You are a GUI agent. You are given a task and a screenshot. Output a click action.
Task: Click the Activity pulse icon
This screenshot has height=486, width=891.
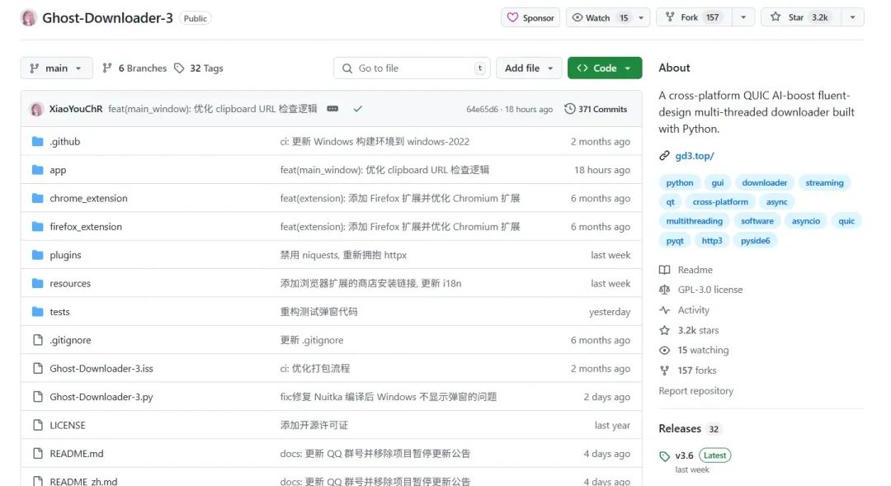click(x=666, y=310)
